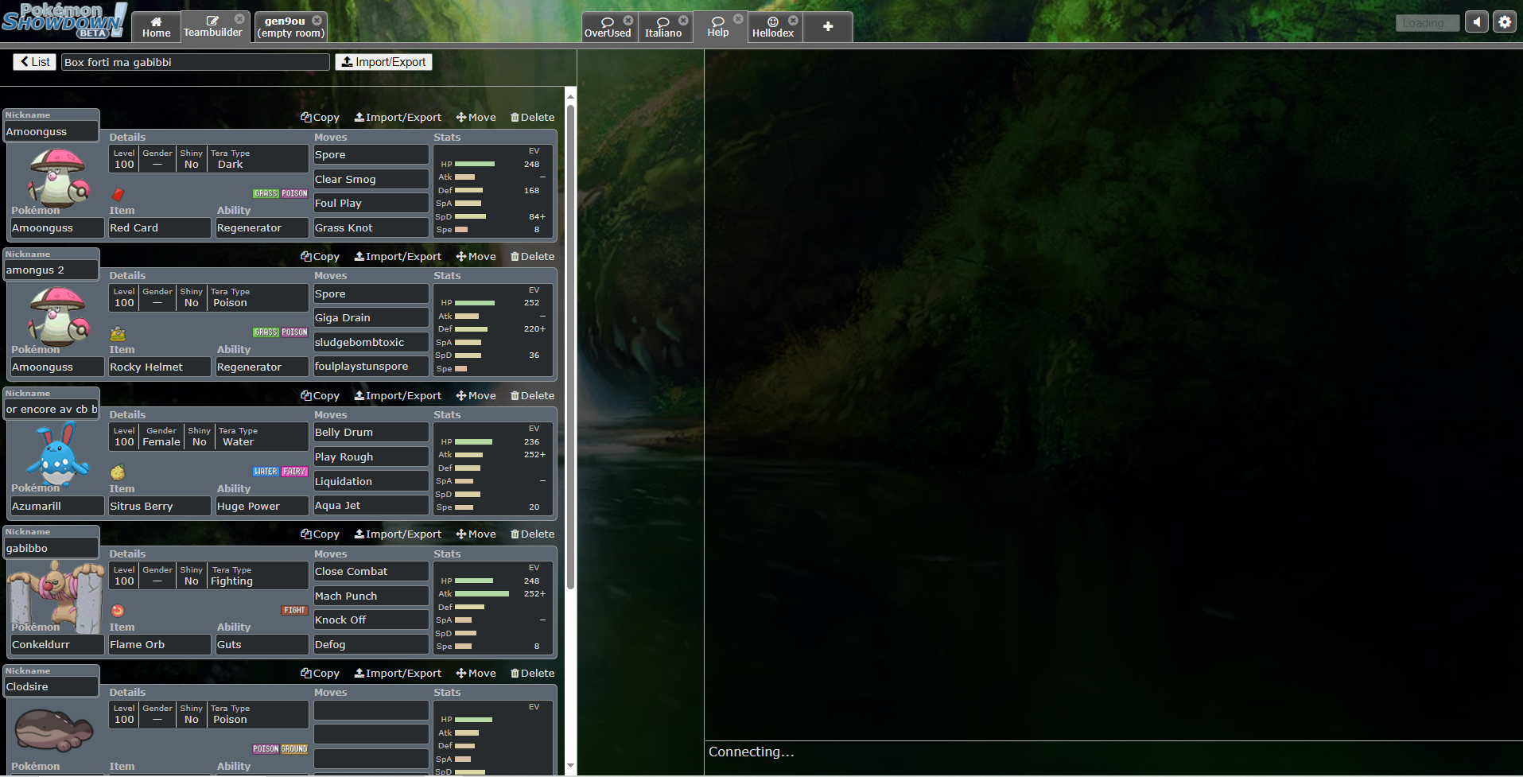Toggle sound with the speaker icon
Screen dimensions: 1523x777
(x=1477, y=22)
